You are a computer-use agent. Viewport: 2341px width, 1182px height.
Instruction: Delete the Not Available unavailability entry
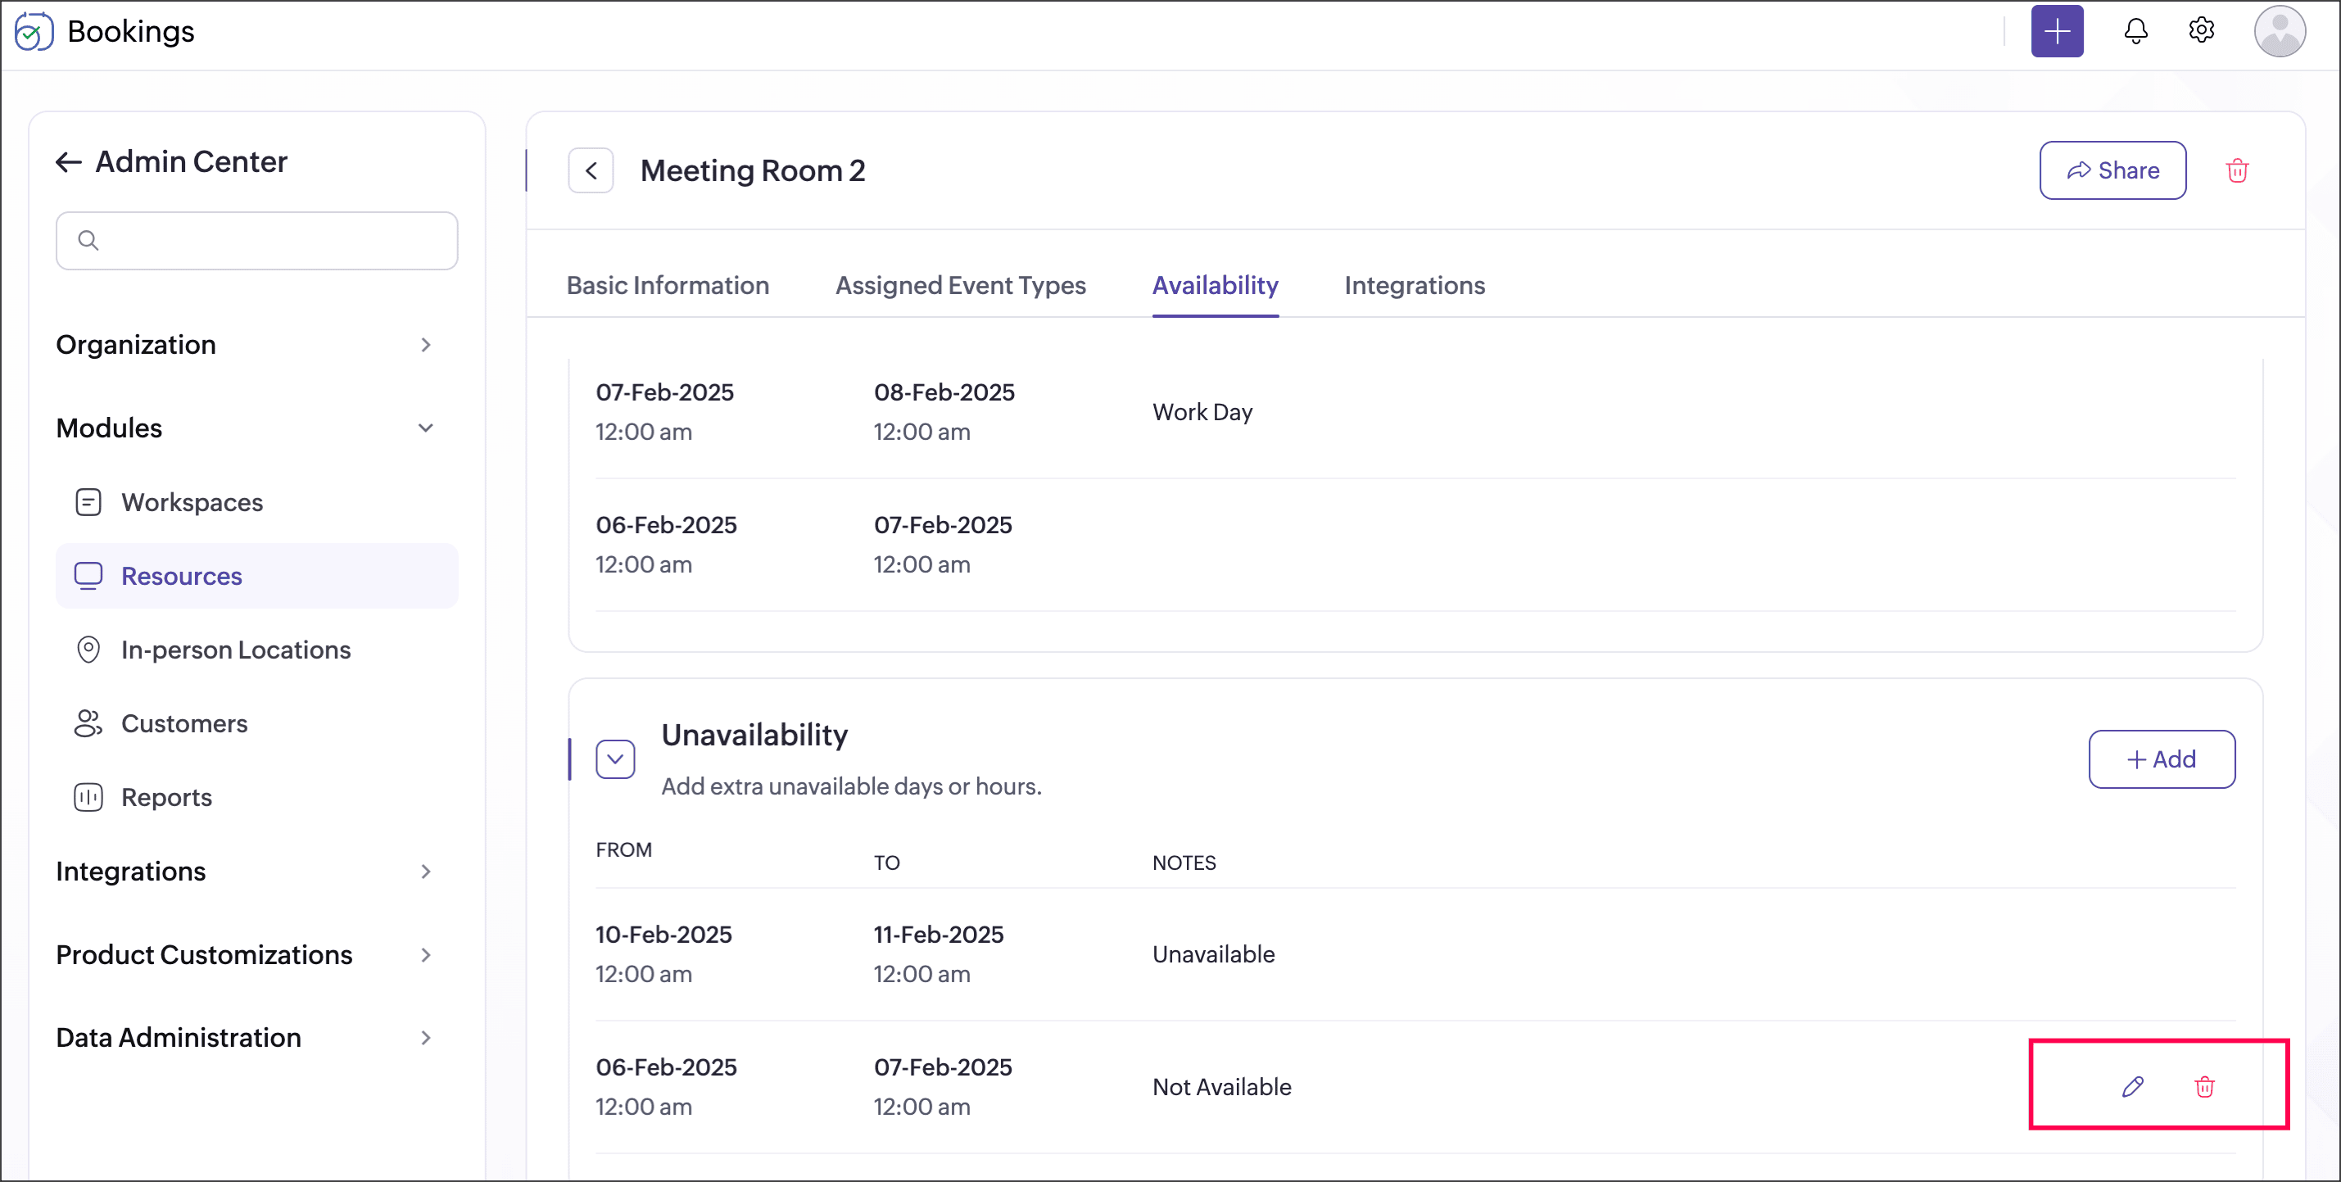[x=2203, y=1087]
